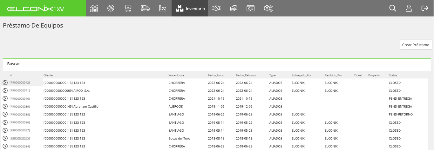Expand row PR000000037 details arrow

(x=5, y=130)
